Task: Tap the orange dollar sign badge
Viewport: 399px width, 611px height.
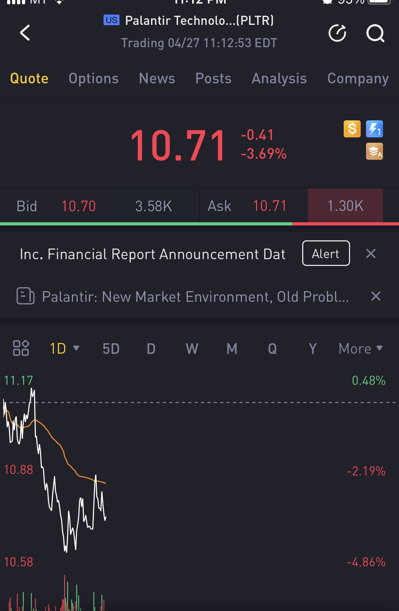Action: coord(352,129)
